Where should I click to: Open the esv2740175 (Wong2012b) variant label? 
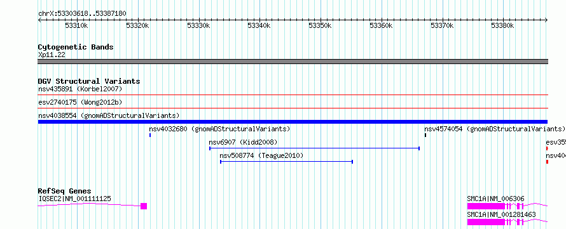78,102
